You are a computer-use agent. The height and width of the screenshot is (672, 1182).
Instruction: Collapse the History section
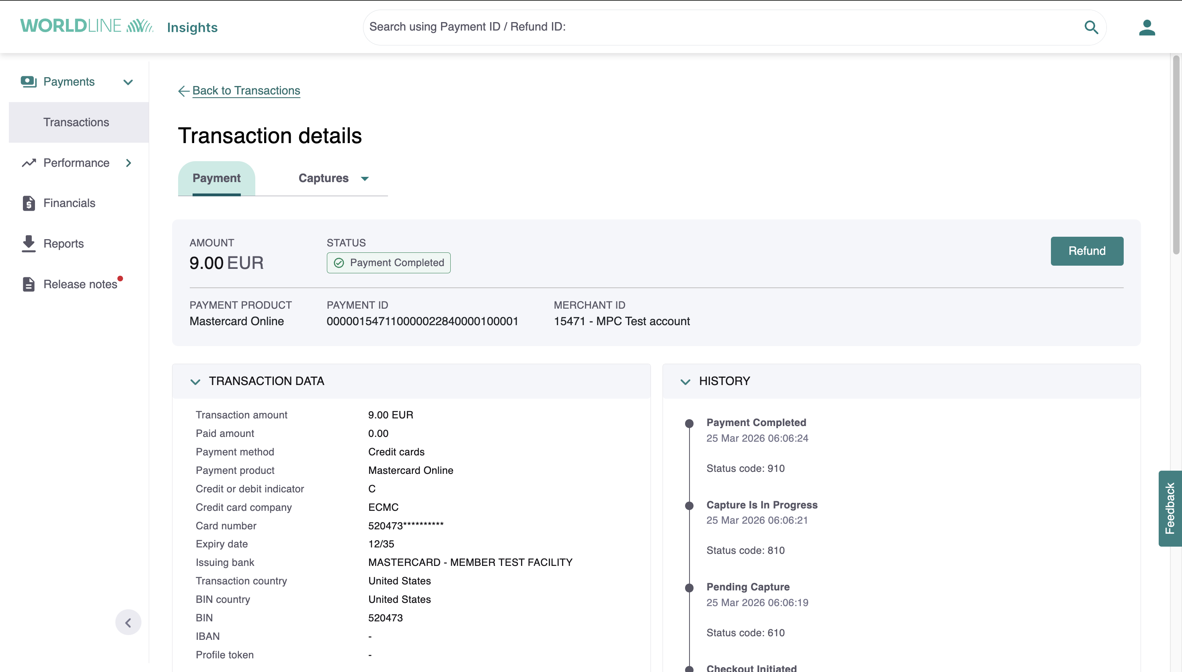click(x=685, y=382)
